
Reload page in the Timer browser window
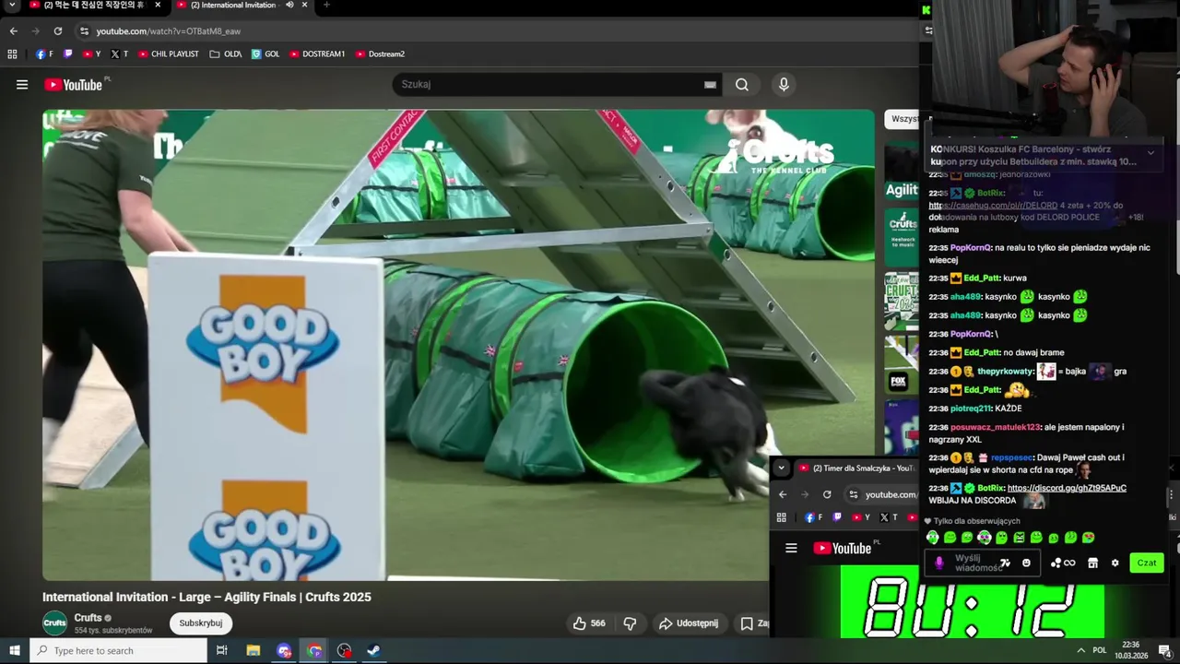[x=827, y=494]
